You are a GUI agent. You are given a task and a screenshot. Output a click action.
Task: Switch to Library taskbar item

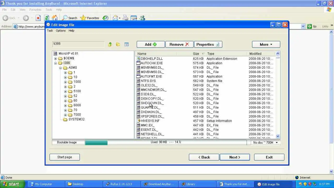pos(198,184)
